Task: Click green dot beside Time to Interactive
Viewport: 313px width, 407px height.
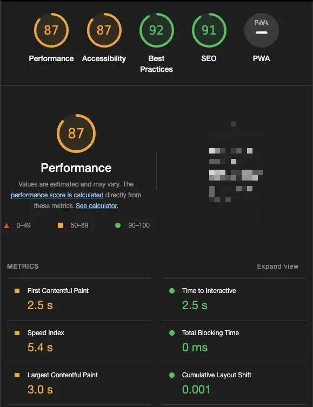Action: point(172,291)
